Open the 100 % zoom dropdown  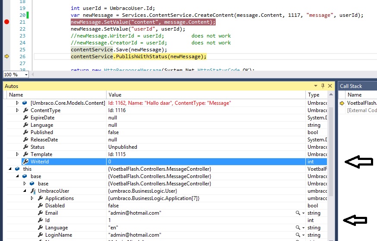pos(26,75)
